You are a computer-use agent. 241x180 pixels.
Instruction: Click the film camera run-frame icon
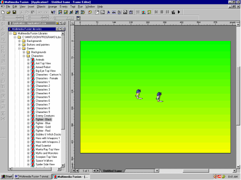tap(173, 12)
